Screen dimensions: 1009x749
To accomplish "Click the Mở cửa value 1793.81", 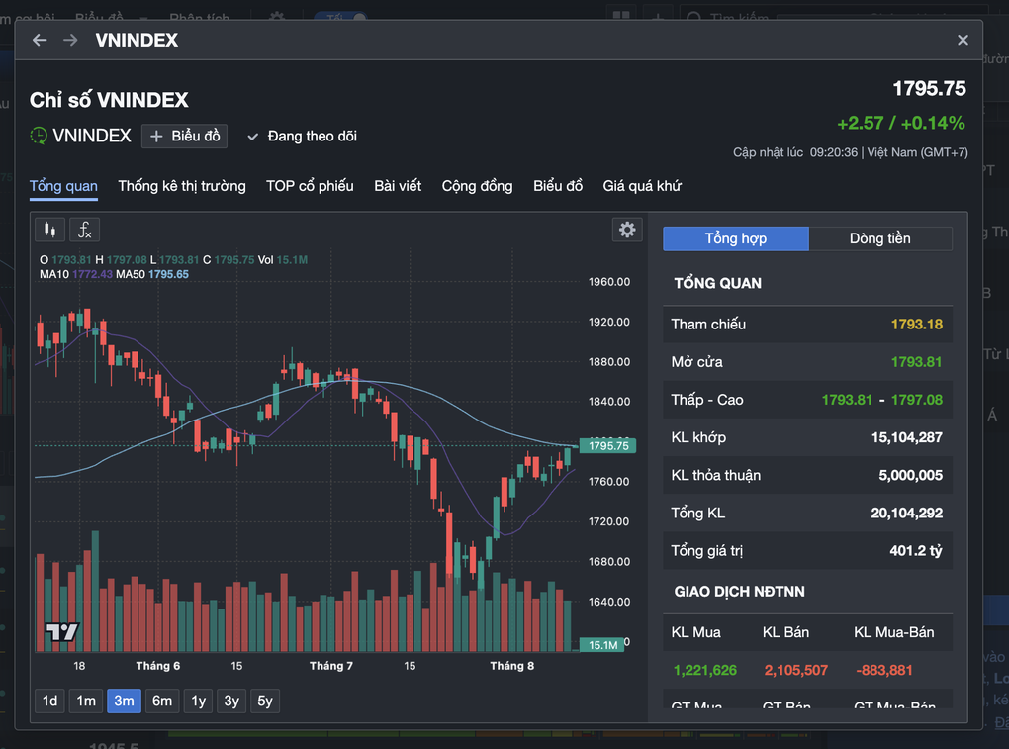I will 916,362.
